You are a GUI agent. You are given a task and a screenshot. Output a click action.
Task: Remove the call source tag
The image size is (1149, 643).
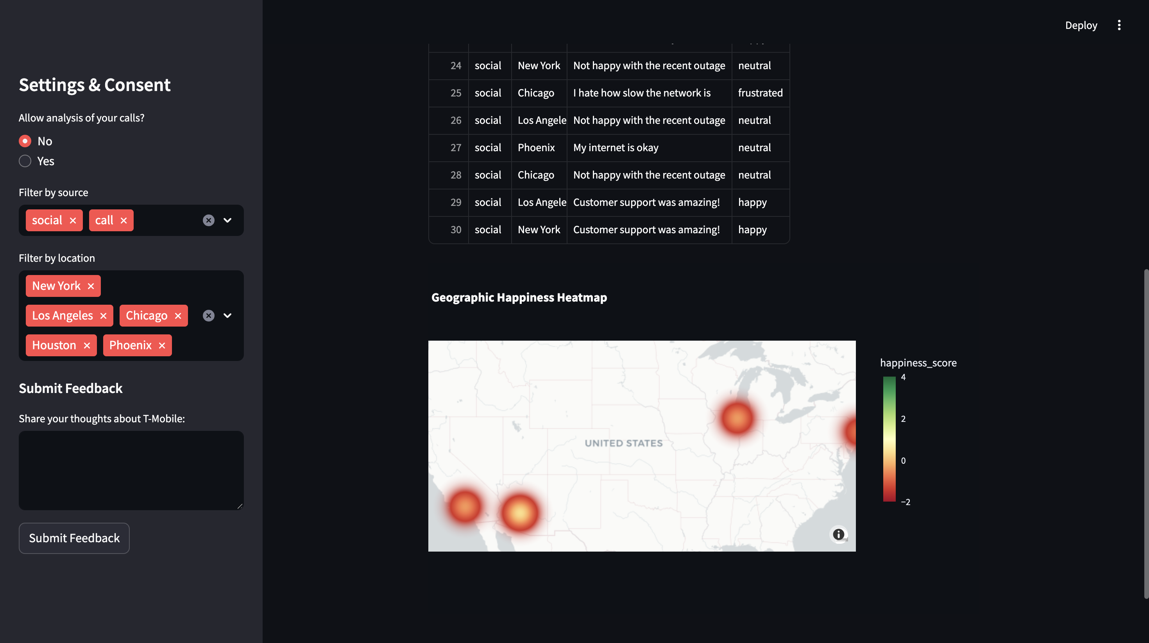[x=124, y=220]
